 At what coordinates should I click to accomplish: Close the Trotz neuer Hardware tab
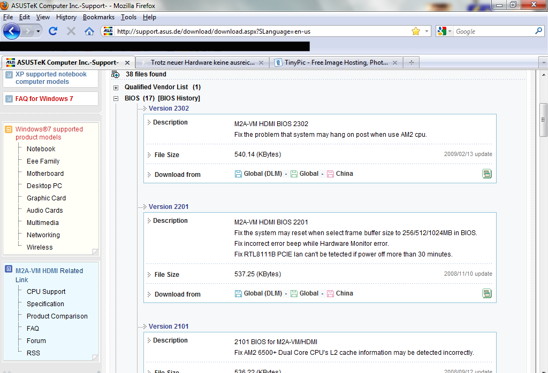(x=261, y=63)
